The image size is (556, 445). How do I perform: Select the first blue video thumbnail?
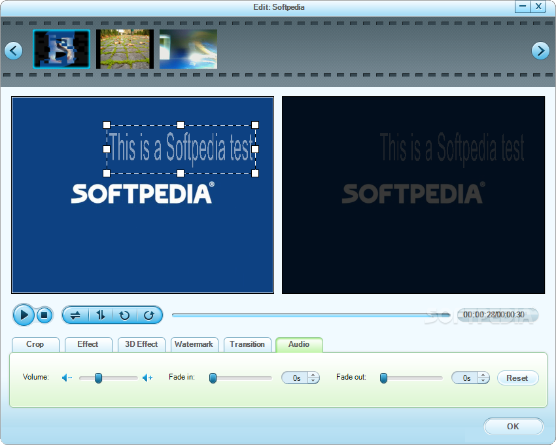61,49
